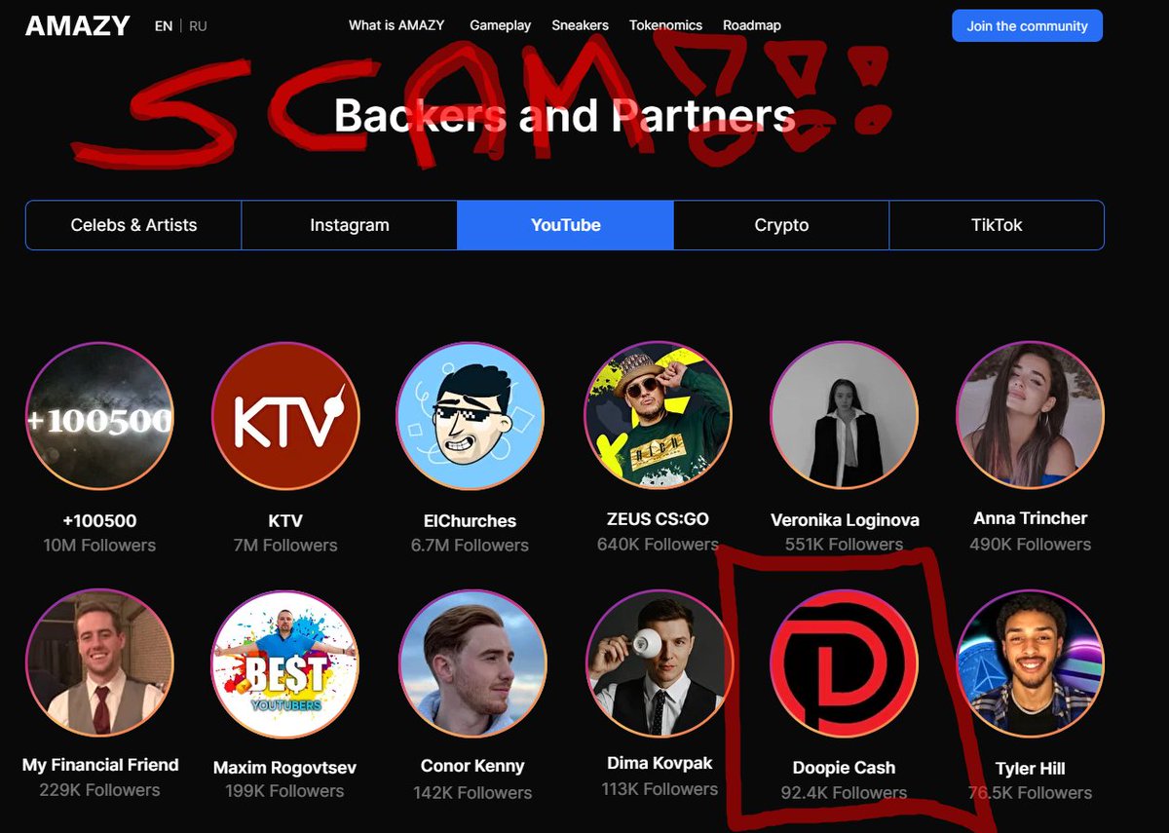Open the Tokenomics nav item

[x=665, y=25]
